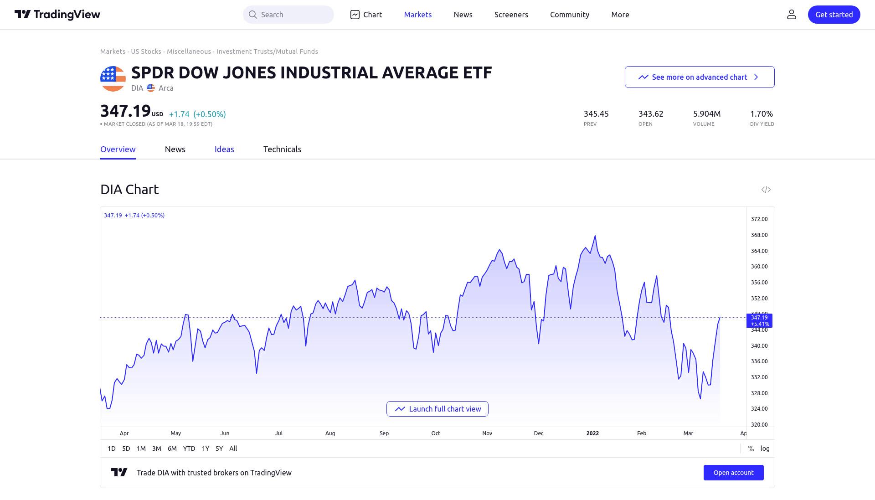The height and width of the screenshot is (500, 875).
Task: Click the Arca exchange flag icon
Action: click(x=151, y=88)
